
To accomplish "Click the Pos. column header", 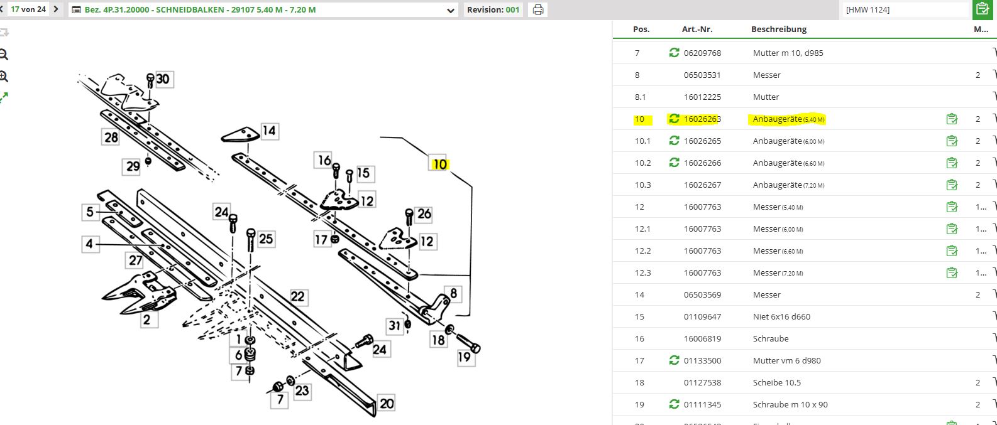I will click(x=641, y=29).
